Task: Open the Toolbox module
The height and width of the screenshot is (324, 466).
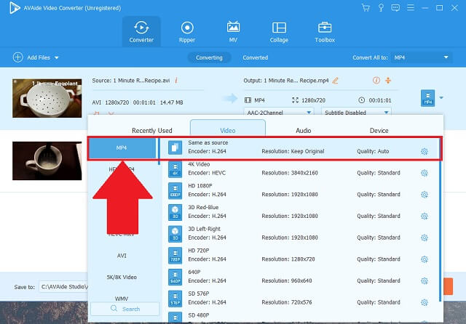Action: tap(325, 32)
